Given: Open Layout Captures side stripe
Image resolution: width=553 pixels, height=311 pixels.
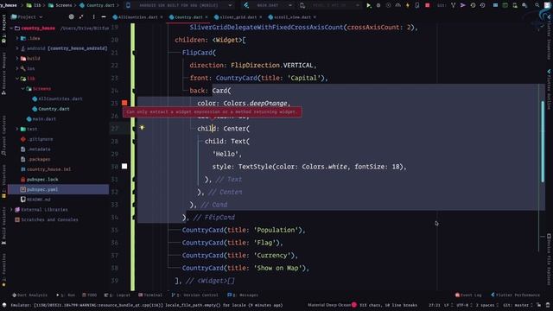Looking at the screenshot, I should tap(3, 136).
